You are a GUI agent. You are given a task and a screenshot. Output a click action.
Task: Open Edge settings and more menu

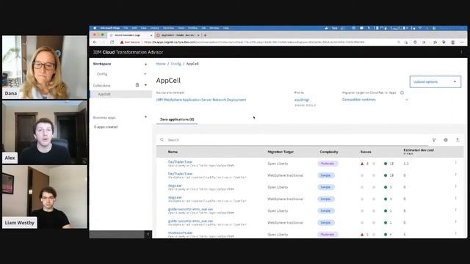[462, 43]
